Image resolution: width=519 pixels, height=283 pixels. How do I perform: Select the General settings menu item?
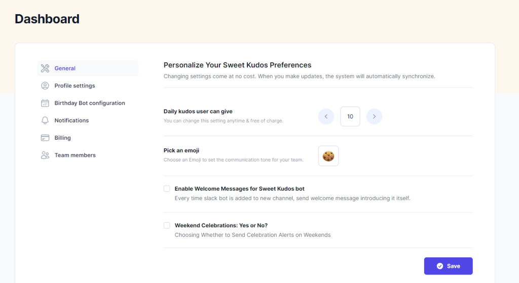coord(65,68)
